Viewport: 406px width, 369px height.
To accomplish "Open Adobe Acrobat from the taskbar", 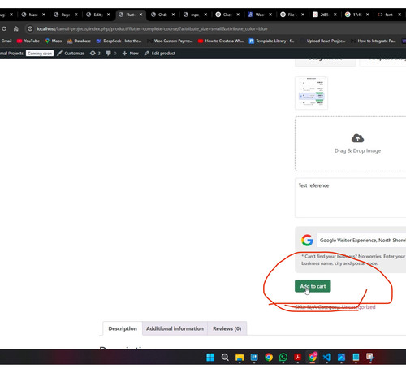I will (298, 357).
